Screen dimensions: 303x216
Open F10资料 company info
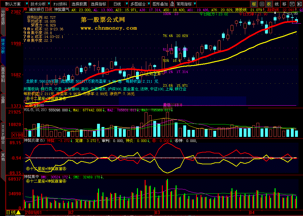point(60,4)
